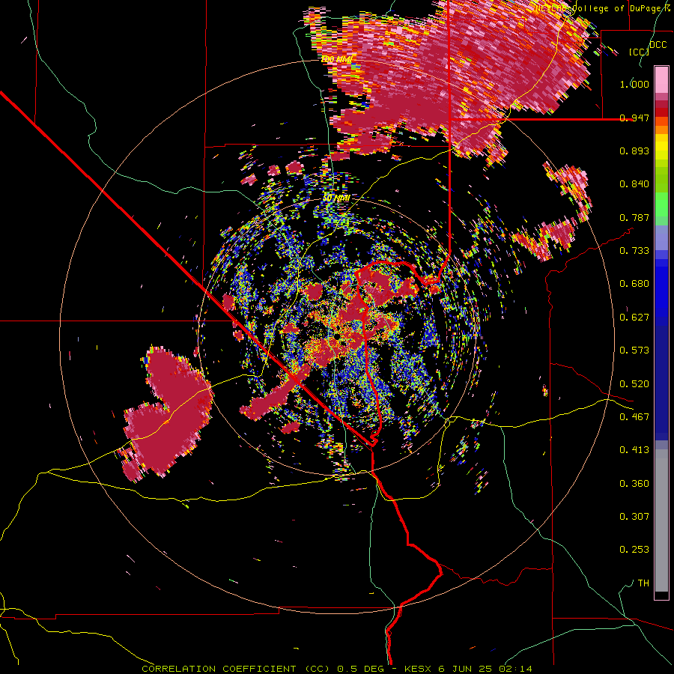The width and height of the screenshot is (674, 674).
Task: Click the 0.893 scale value
Action: [634, 151]
